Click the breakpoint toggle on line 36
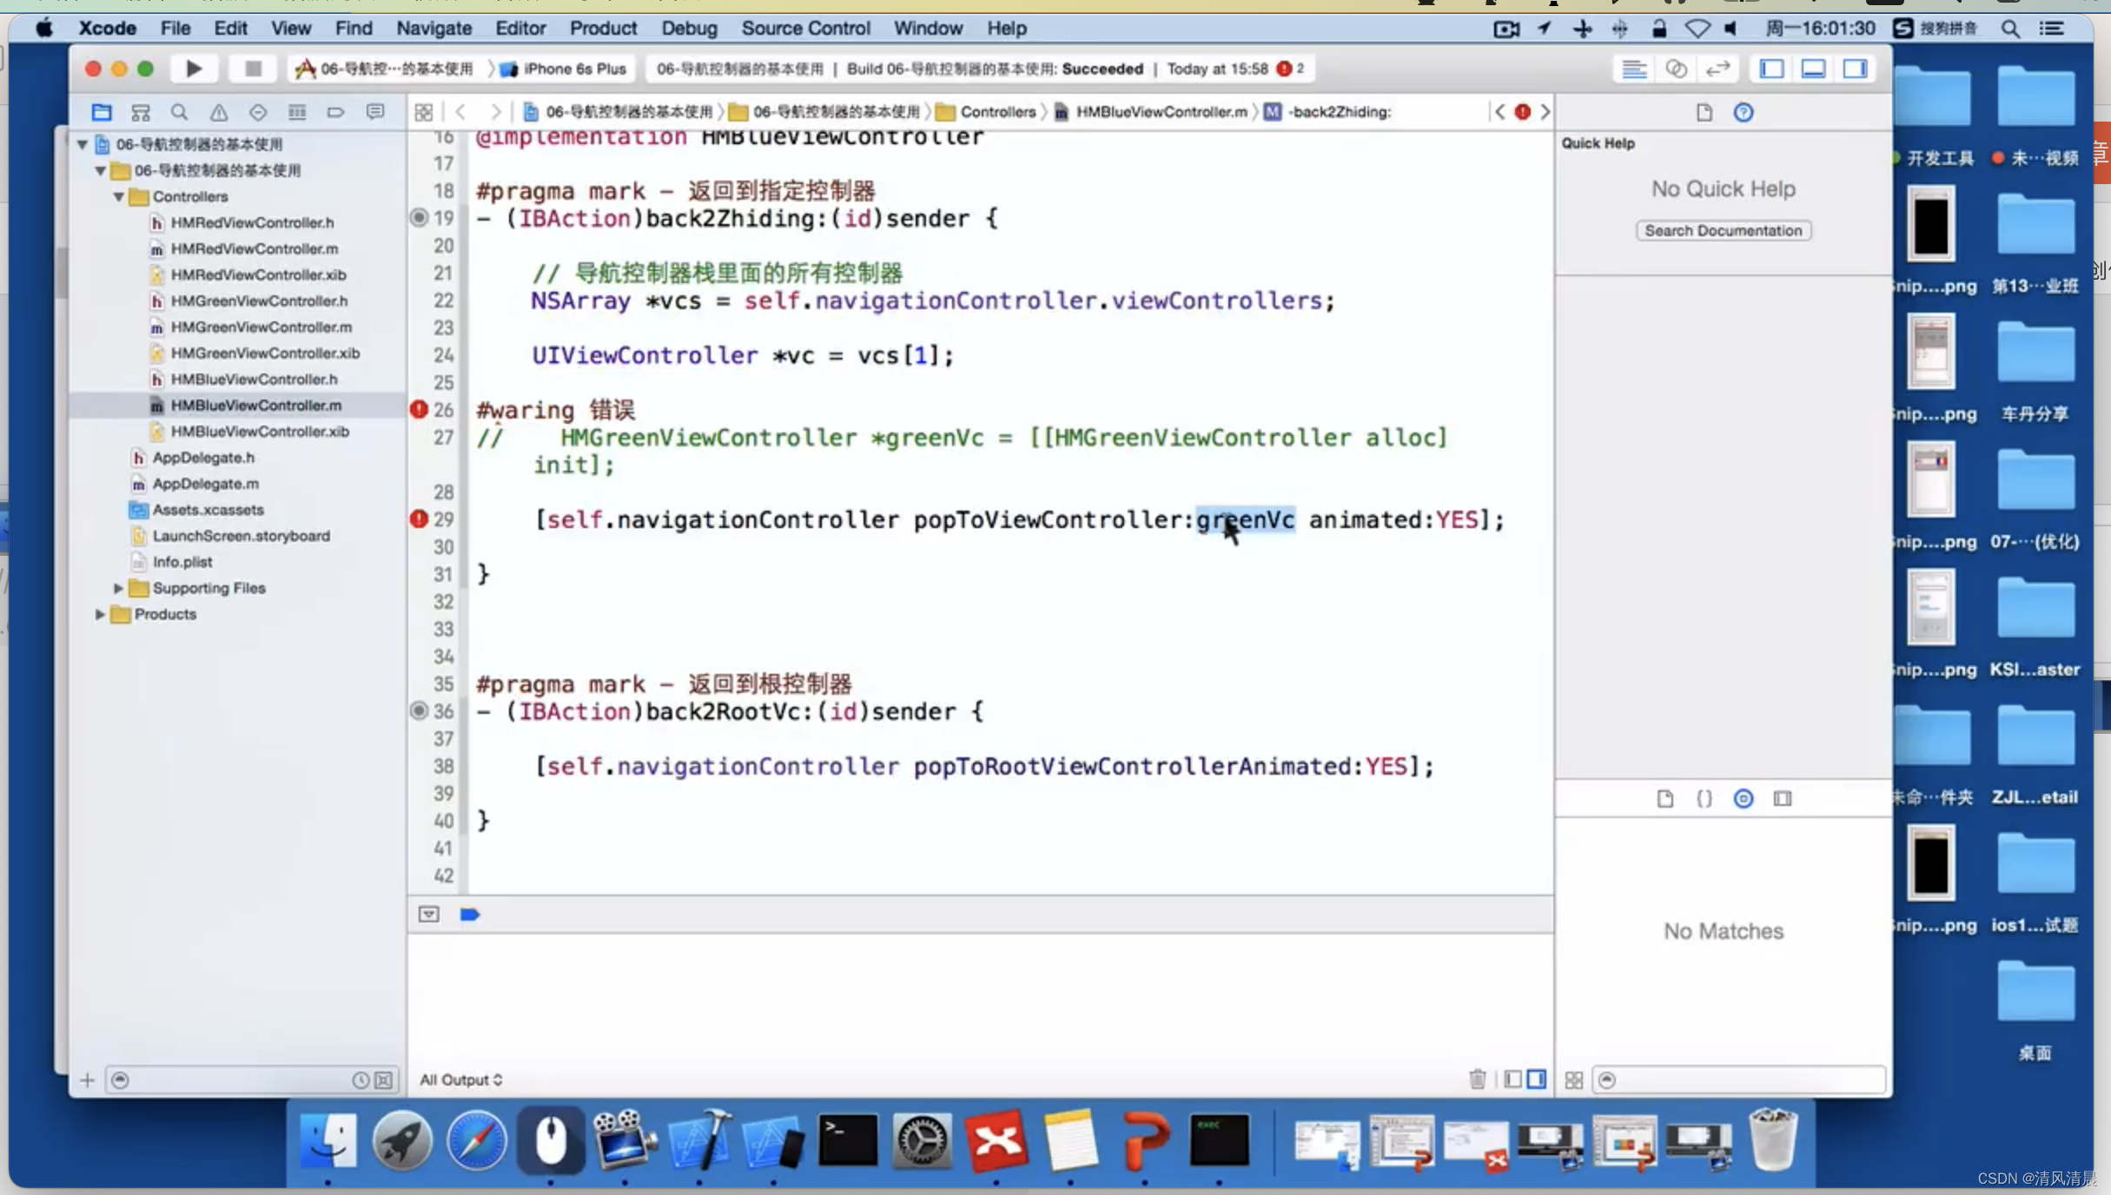This screenshot has width=2111, height=1195. click(419, 710)
